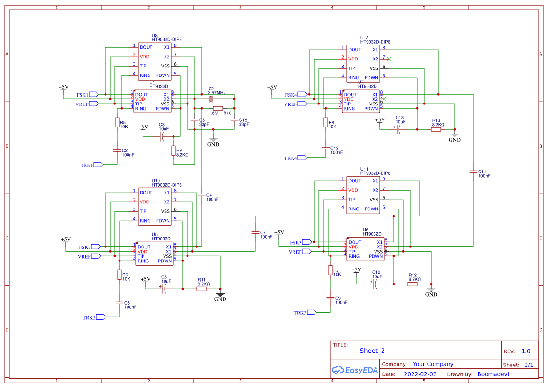
Task: Click the REV 1.0 value
Action: (x=525, y=351)
